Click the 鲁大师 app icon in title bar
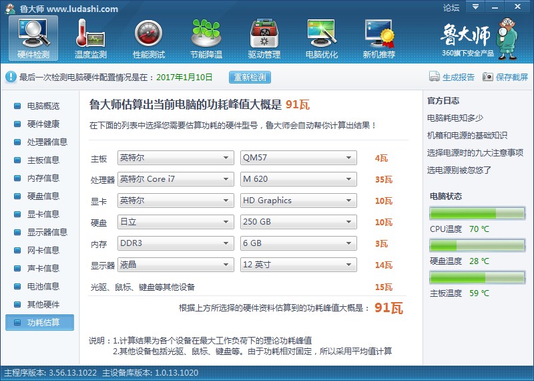This screenshot has width=534, height=381. [10, 8]
